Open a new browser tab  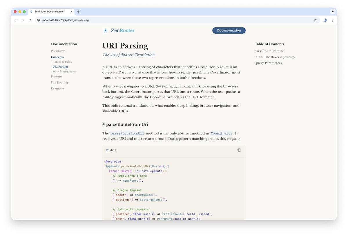point(78,12)
